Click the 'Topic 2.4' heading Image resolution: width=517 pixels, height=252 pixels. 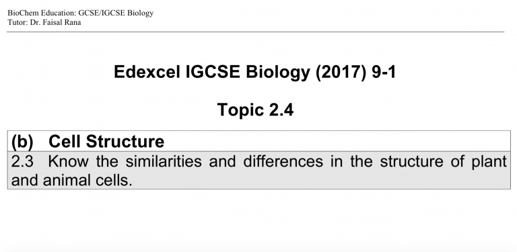coord(255,110)
